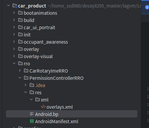Click the blue info notification icon
This screenshot has height=128, width=149.
(x=147, y=7)
